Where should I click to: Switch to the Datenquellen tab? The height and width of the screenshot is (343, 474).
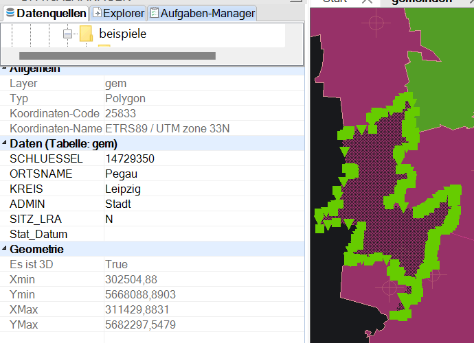46,13
